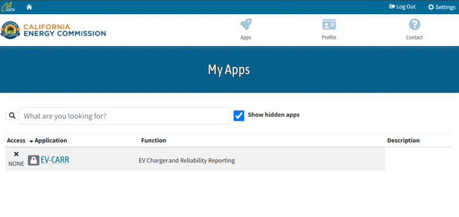Screen dimensions: 459x217
Task: Select the Apps navigation label
Action: [x=246, y=37]
